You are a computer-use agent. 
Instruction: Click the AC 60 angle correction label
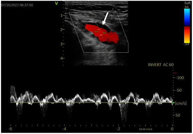(168, 65)
